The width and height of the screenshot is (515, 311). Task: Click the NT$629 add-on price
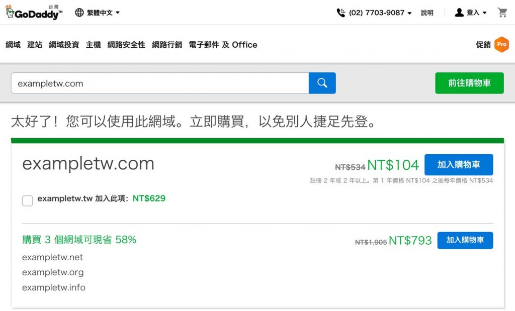(x=149, y=198)
